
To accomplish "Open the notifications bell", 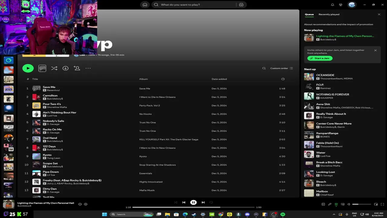I will (x=333, y=5).
